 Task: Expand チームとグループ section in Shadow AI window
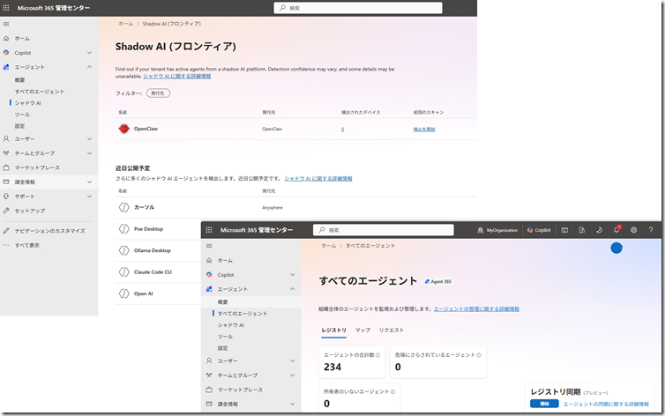click(x=89, y=153)
